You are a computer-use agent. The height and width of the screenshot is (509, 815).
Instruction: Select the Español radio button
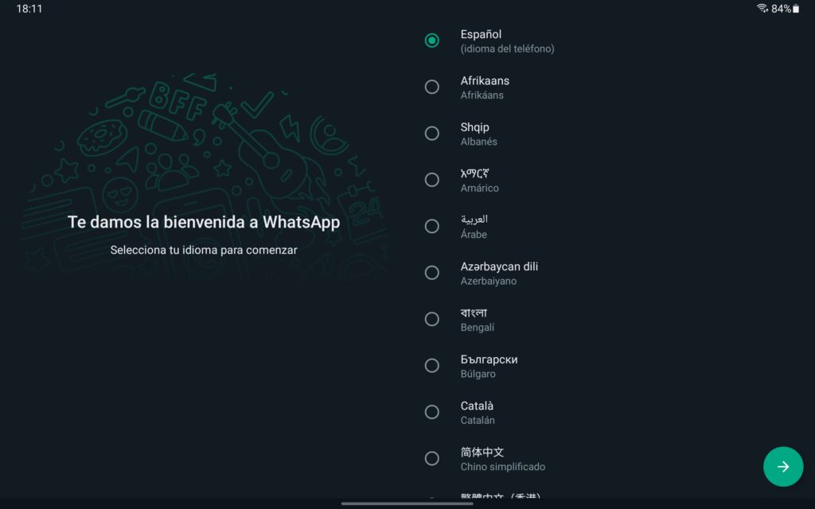[x=432, y=41]
